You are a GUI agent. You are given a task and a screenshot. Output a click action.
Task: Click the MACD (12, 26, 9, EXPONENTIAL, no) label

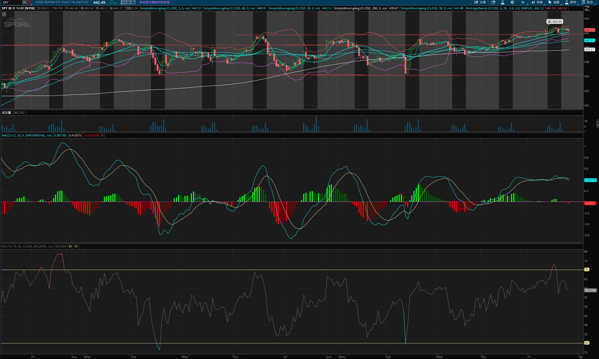click(27, 135)
